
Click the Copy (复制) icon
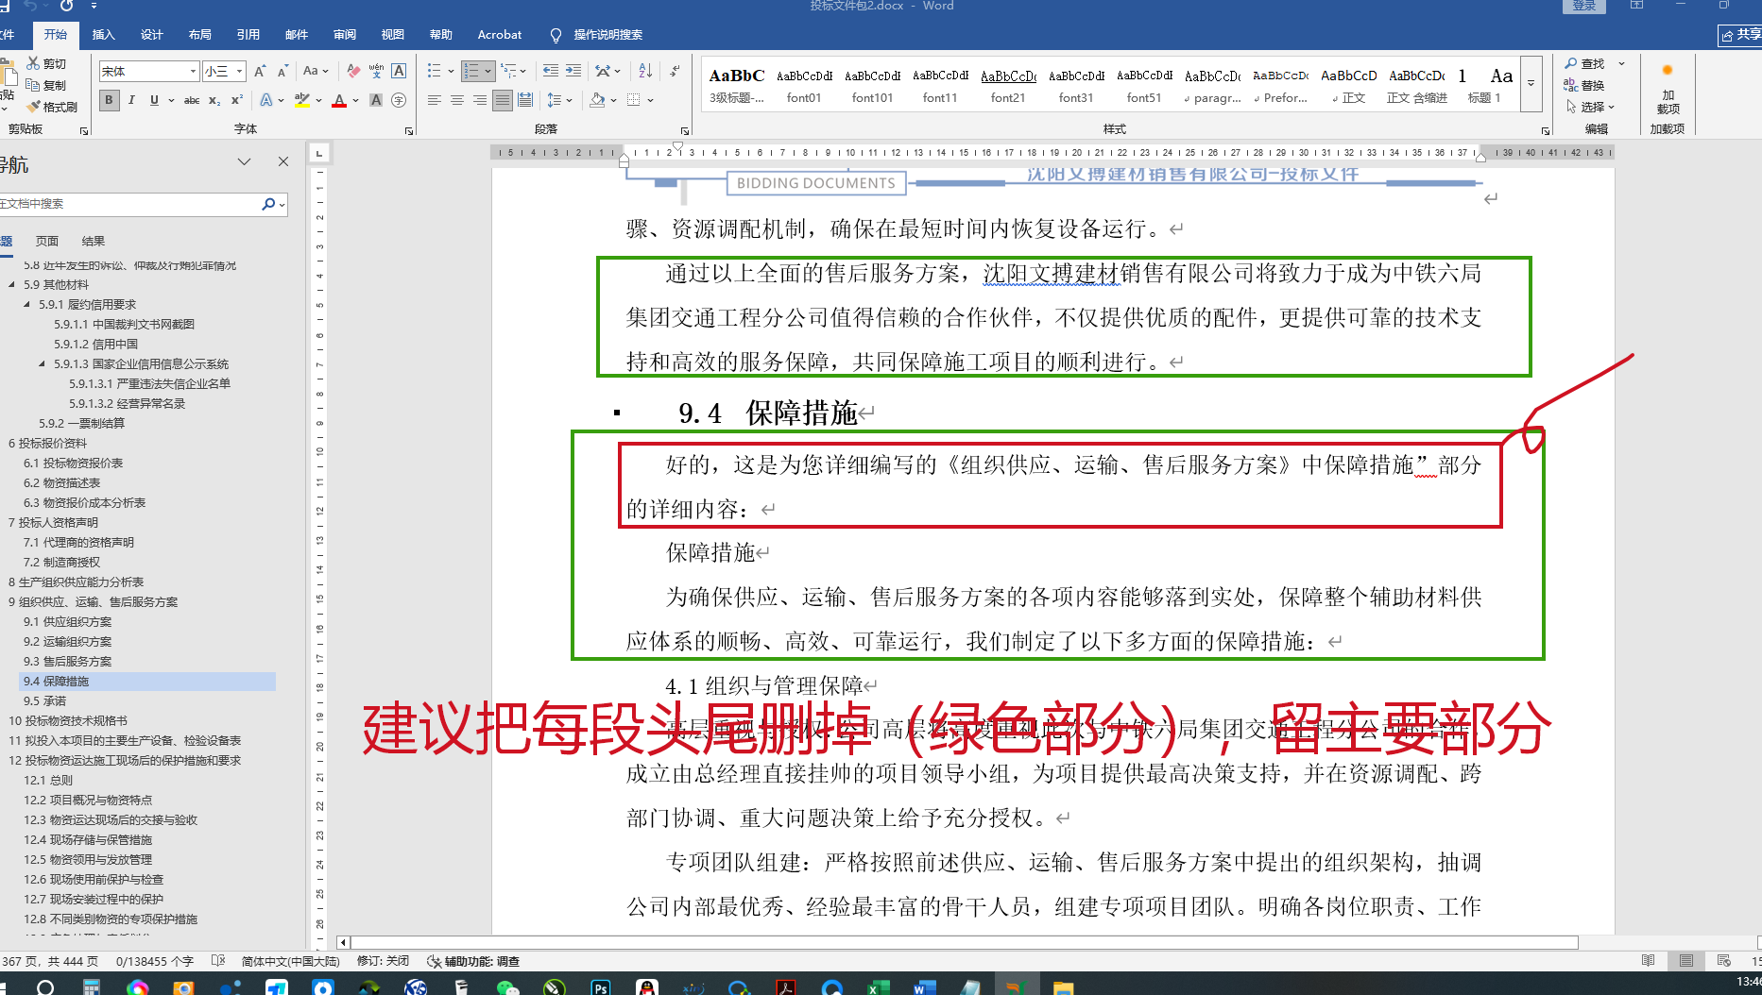coord(34,85)
